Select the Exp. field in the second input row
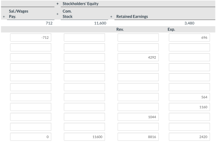The image size is (216, 147). click(x=189, y=47)
